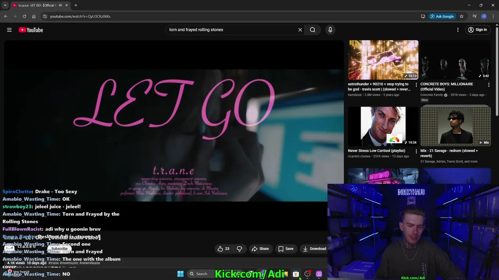The width and height of the screenshot is (499, 280).
Task: Visit the Concrete Family channel link
Action: 432,95
